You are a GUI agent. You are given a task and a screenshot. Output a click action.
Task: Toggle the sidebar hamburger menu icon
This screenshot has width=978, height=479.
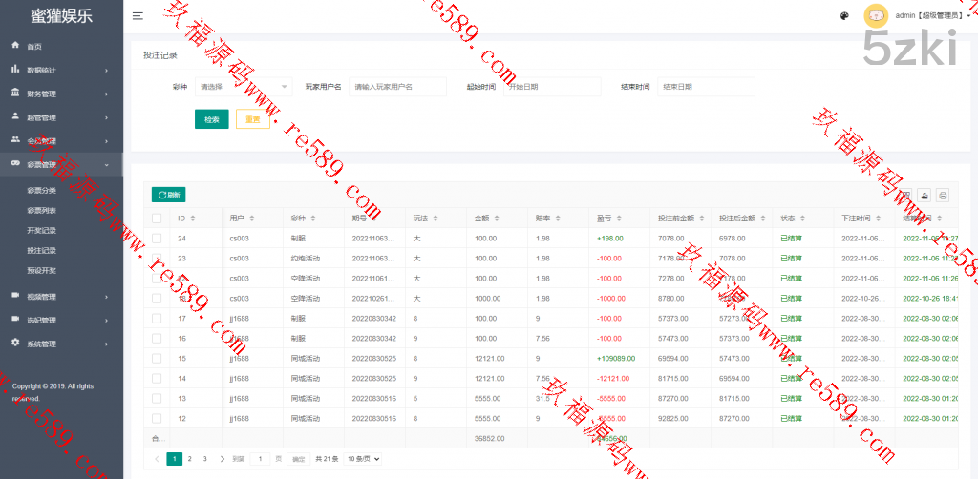[138, 16]
